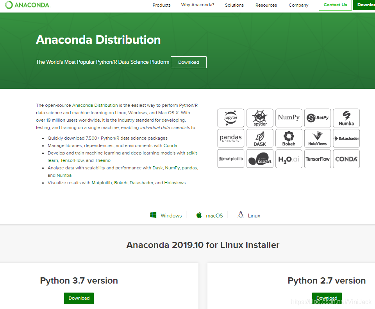This screenshot has height=309, width=375.
Task: Click the TensorFlow logo tile
Action: (317, 159)
